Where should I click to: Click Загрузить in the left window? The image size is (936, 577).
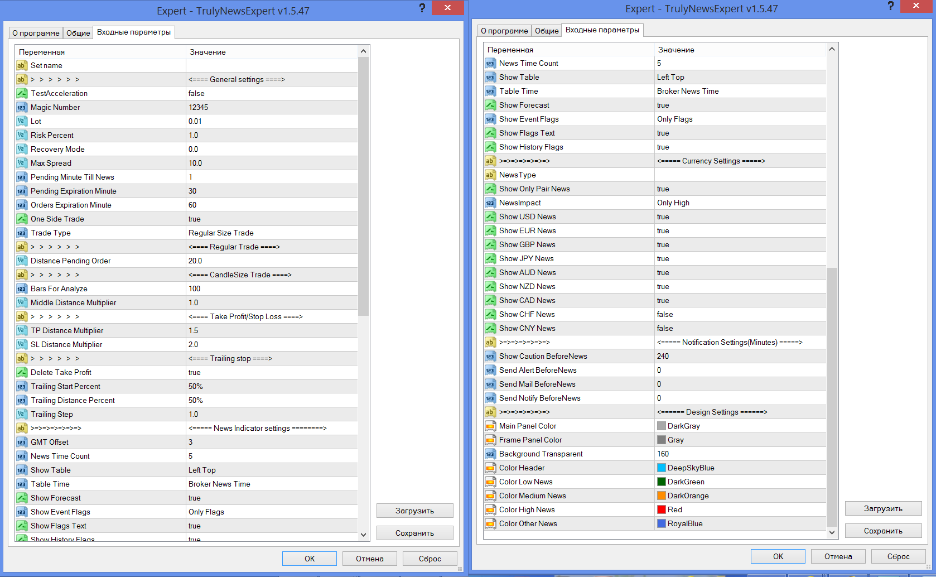414,511
